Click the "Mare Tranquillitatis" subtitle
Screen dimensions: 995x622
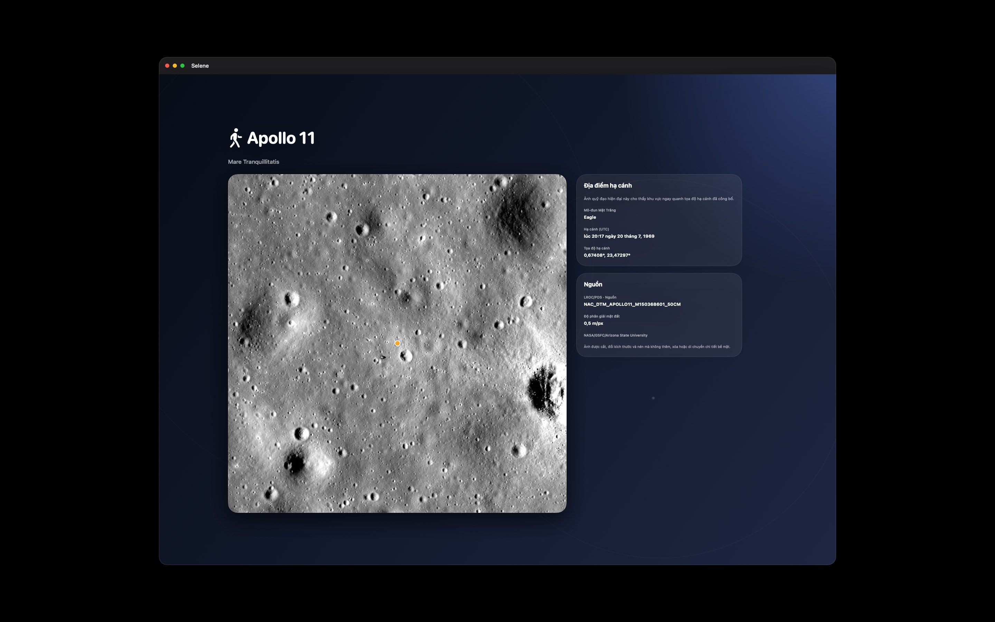254,162
